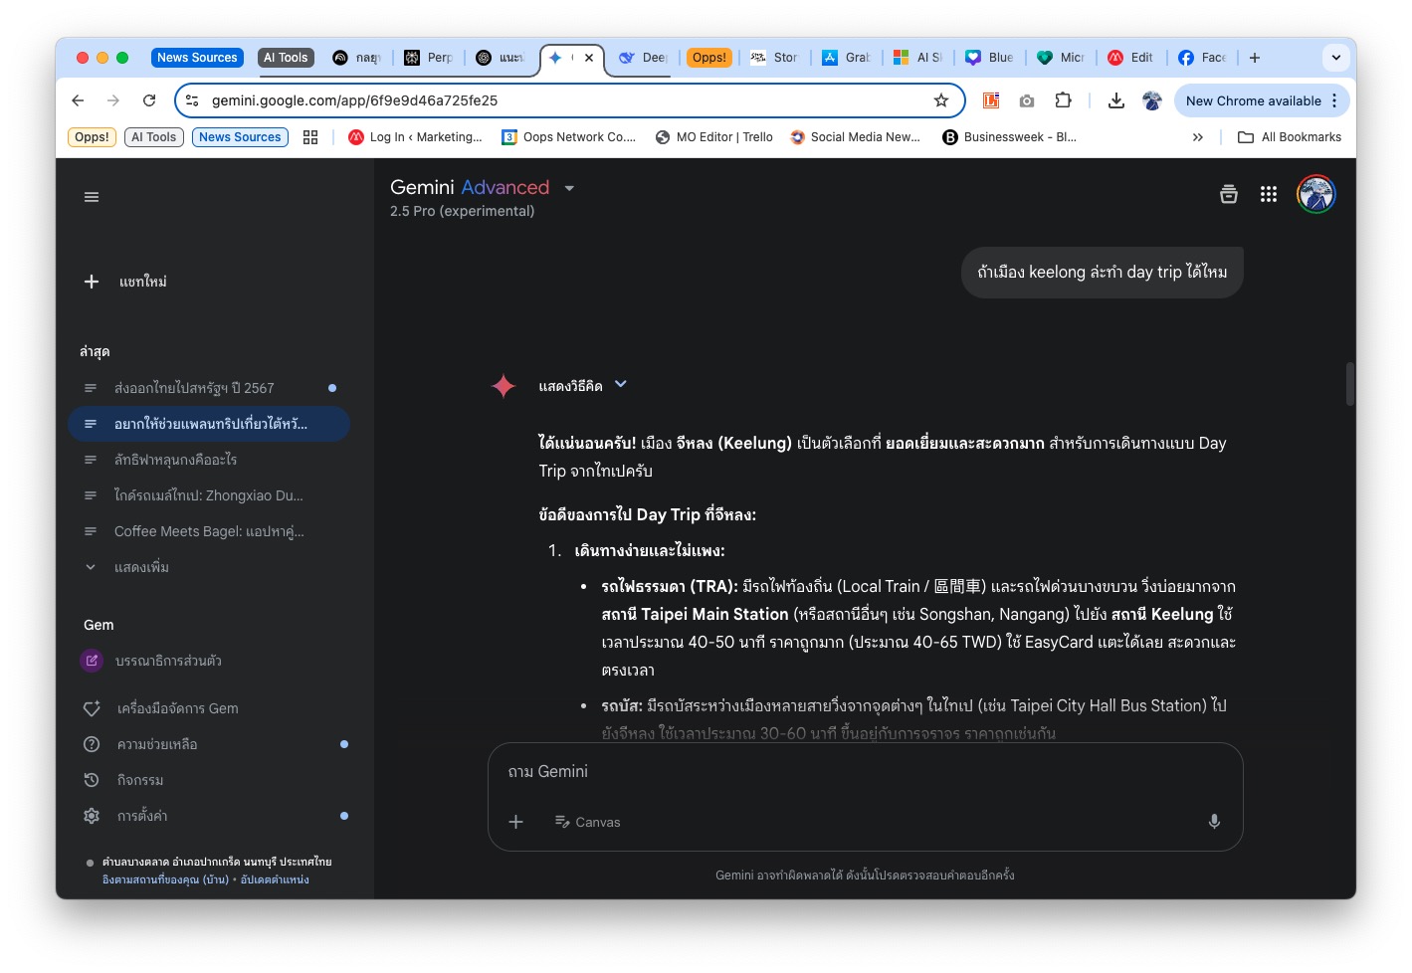Viewport: 1412px width, 973px height.
Task: Click the conversation vertical scrollbar
Action: coord(1350,384)
